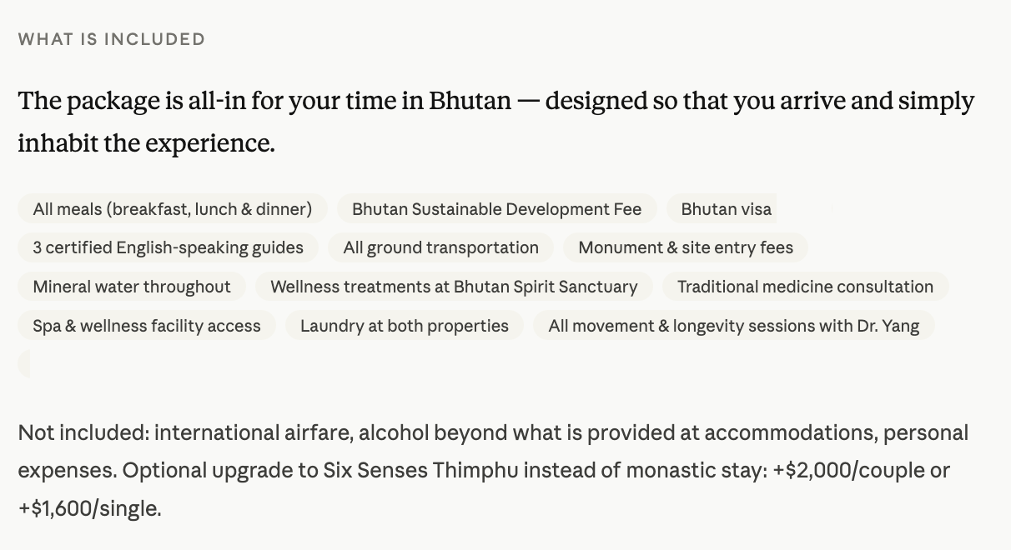The width and height of the screenshot is (1011, 550).
Task: Click the partially hidden pill below Spa tag
Action: (x=24, y=364)
